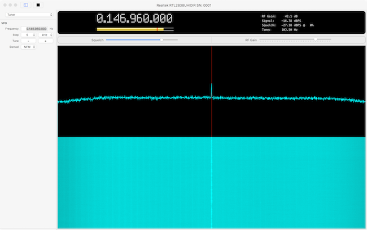Click the 'Tone: 103.50 Hz' readout

pos(279,30)
